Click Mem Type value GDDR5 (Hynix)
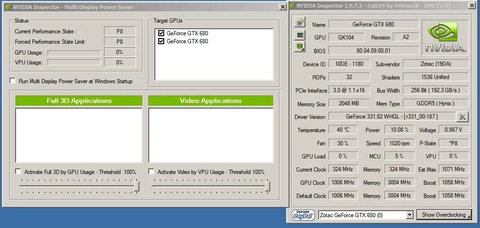The image size is (480, 228). coord(436,103)
